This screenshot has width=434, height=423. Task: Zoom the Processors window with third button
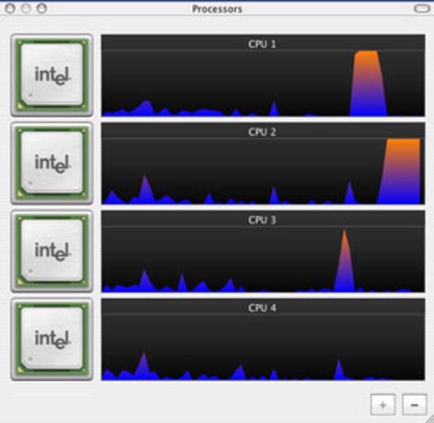(42, 9)
